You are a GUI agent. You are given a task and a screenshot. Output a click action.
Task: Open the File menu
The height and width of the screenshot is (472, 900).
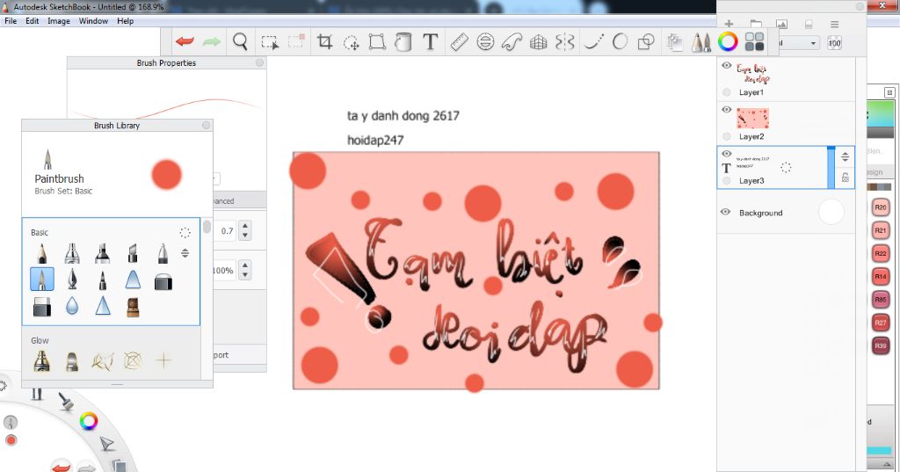pyautogui.click(x=11, y=21)
